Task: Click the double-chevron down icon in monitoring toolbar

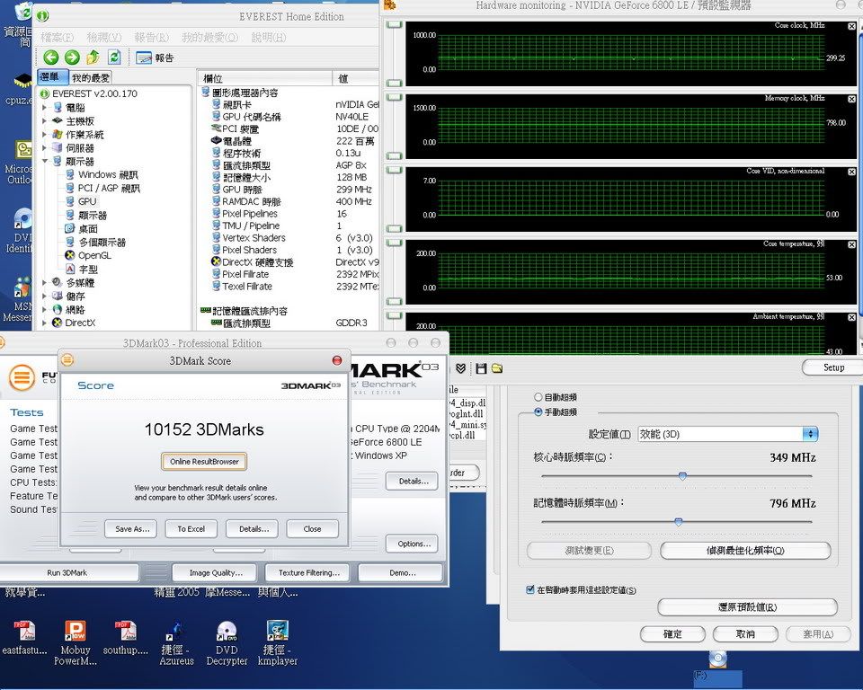Action: pos(461,368)
